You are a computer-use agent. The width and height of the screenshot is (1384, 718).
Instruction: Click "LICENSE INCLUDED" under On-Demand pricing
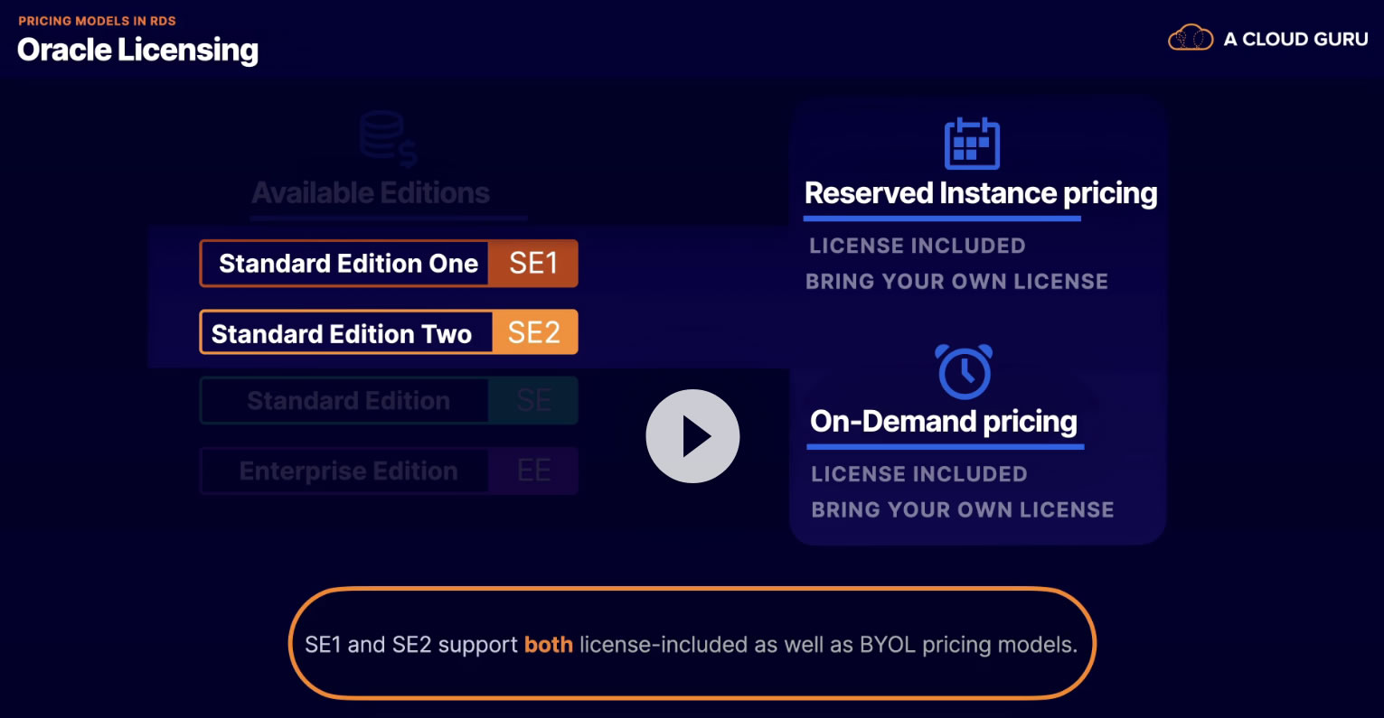(x=919, y=474)
